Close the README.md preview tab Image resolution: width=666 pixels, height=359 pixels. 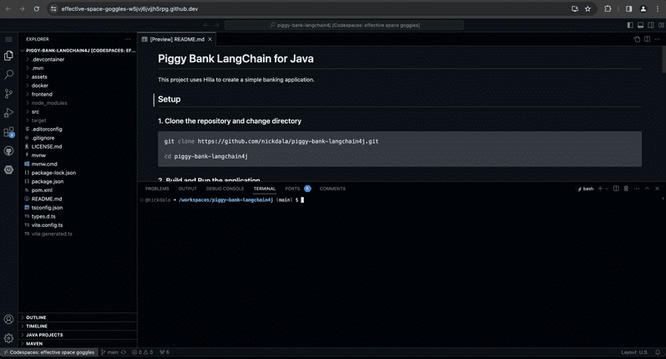[210, 39]
